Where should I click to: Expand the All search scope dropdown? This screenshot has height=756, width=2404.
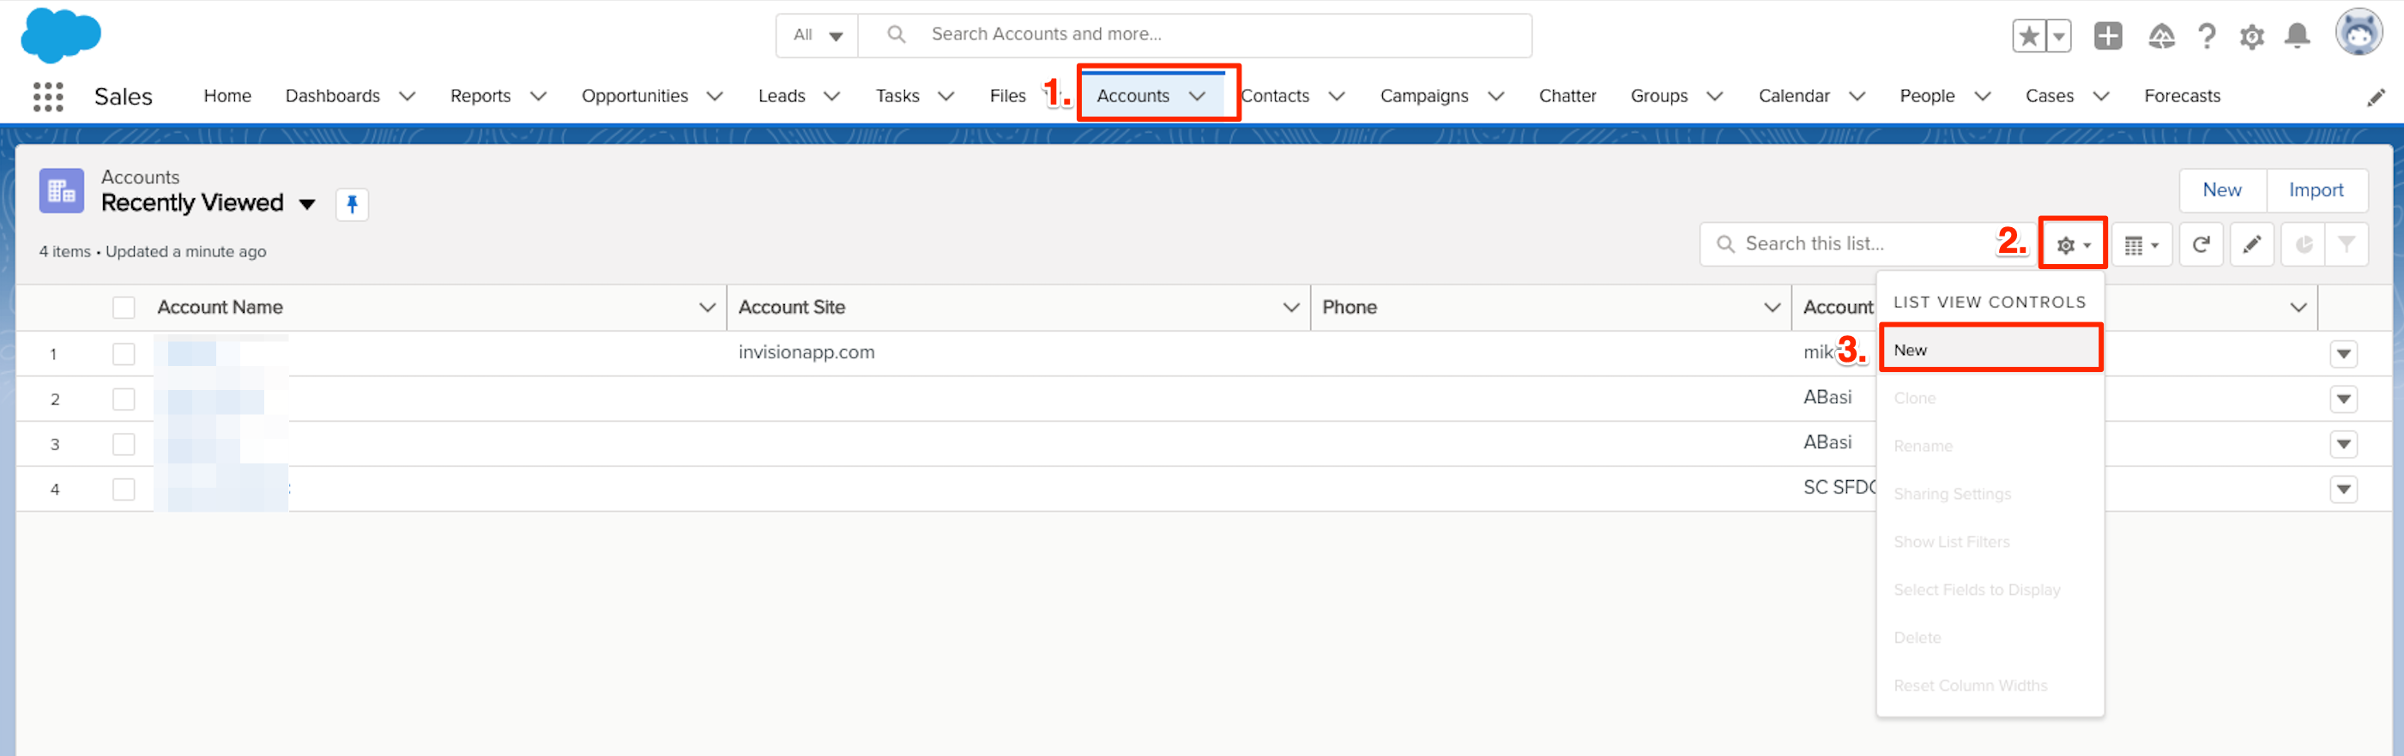coord(817,35)
